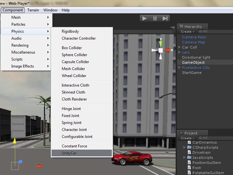Screen dimensions: 233x175
Task: Expand the cars object in Hierarchy
Action: point(180,52)
